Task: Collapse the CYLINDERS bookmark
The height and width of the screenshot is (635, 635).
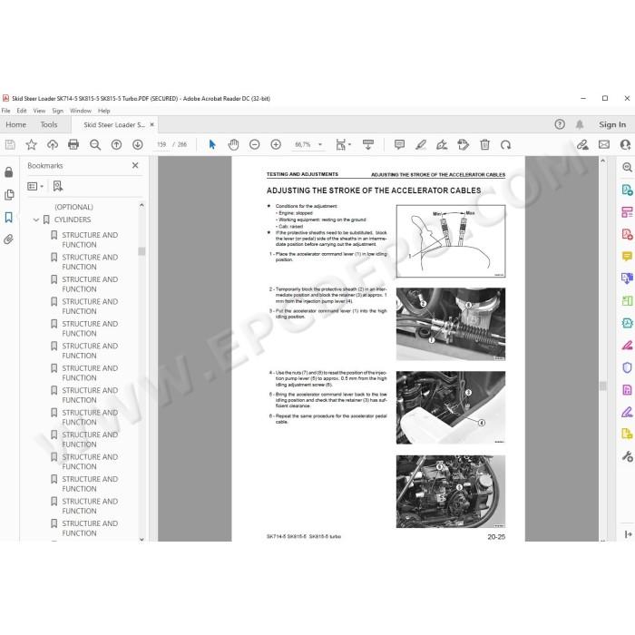Action: 36,220
